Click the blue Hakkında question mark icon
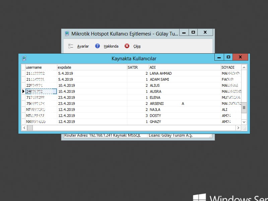This screenshot has width=268, height=201. 97,46
